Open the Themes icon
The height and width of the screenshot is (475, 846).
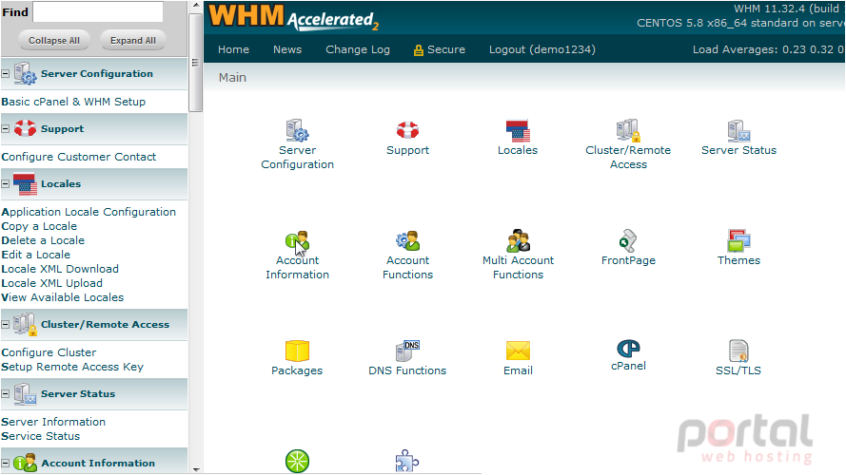pyautogui.click(x=738, y=240)
